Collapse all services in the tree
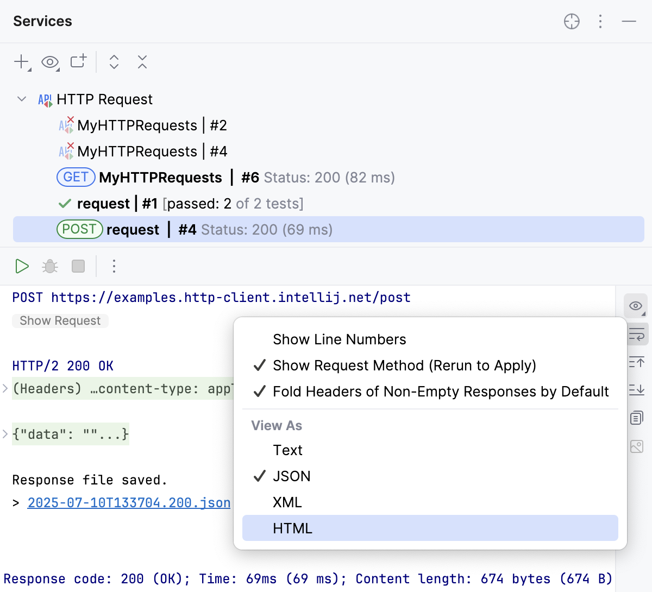 click(x=142, y=62)
